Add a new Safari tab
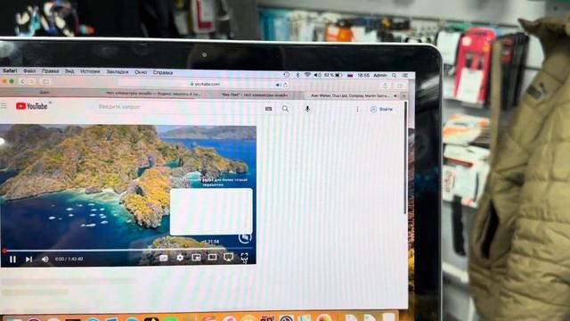The height and width of the screenshot is (321, 570). coord(403,96)
